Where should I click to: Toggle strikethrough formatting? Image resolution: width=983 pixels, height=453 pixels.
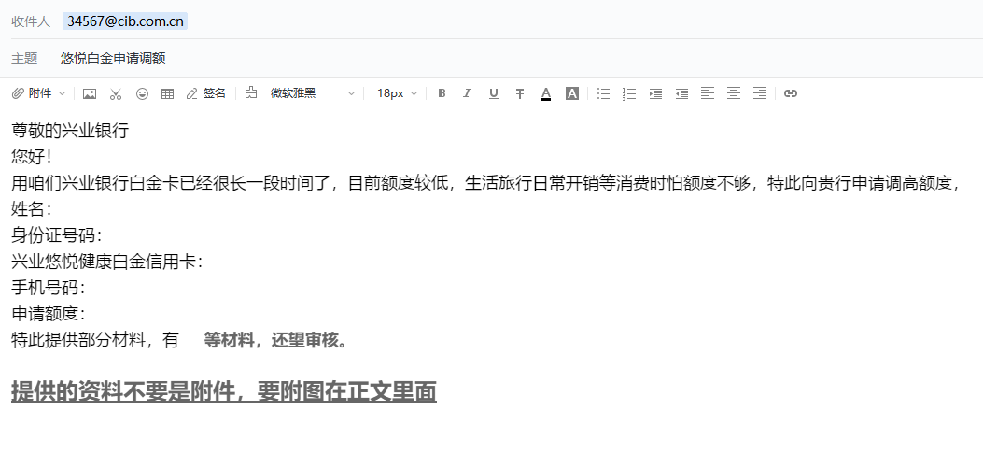(x=520, y=93)
